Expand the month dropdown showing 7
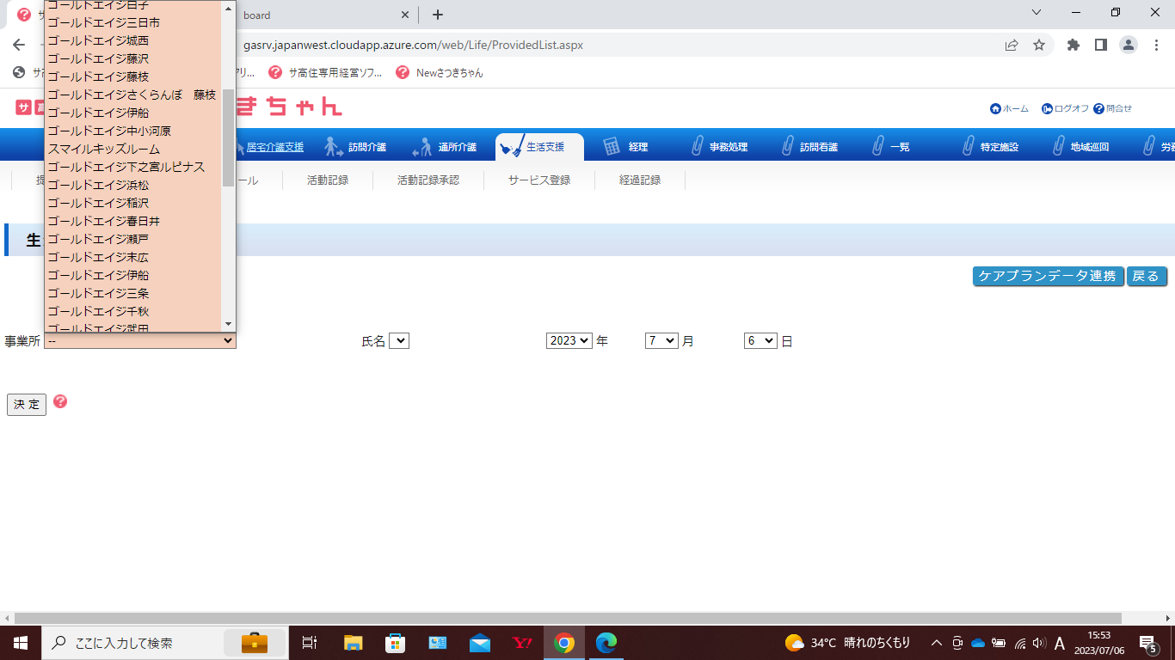Viewport: 1175px width, 660px height. (x=661, y=341)
